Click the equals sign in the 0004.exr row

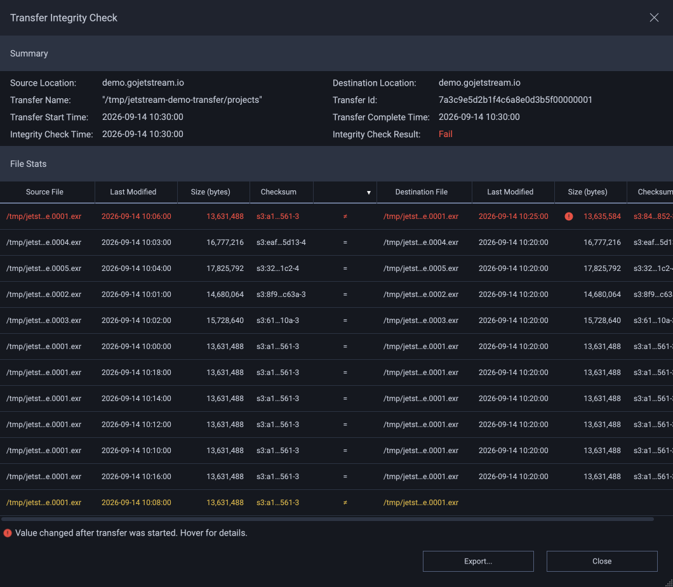coord(345,242)
